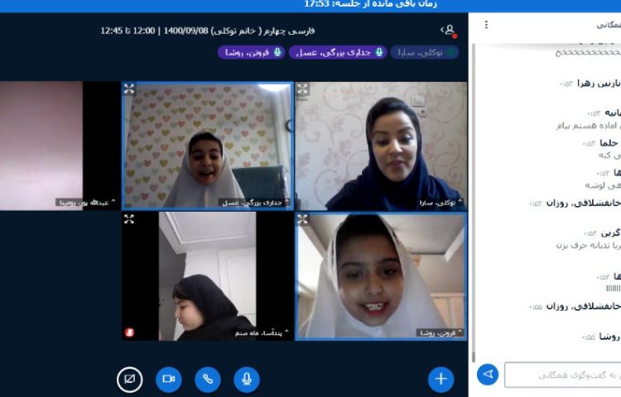Click the public chat message input
Image resolution: width=621 pixels, height=397 pixels.
tap(563, 375)
